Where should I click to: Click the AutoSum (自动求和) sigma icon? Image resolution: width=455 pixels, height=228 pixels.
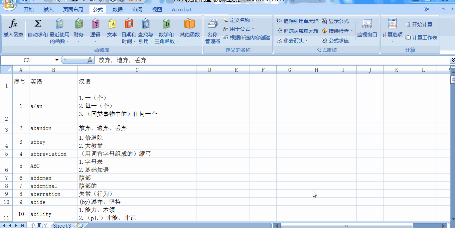(38, 24)
